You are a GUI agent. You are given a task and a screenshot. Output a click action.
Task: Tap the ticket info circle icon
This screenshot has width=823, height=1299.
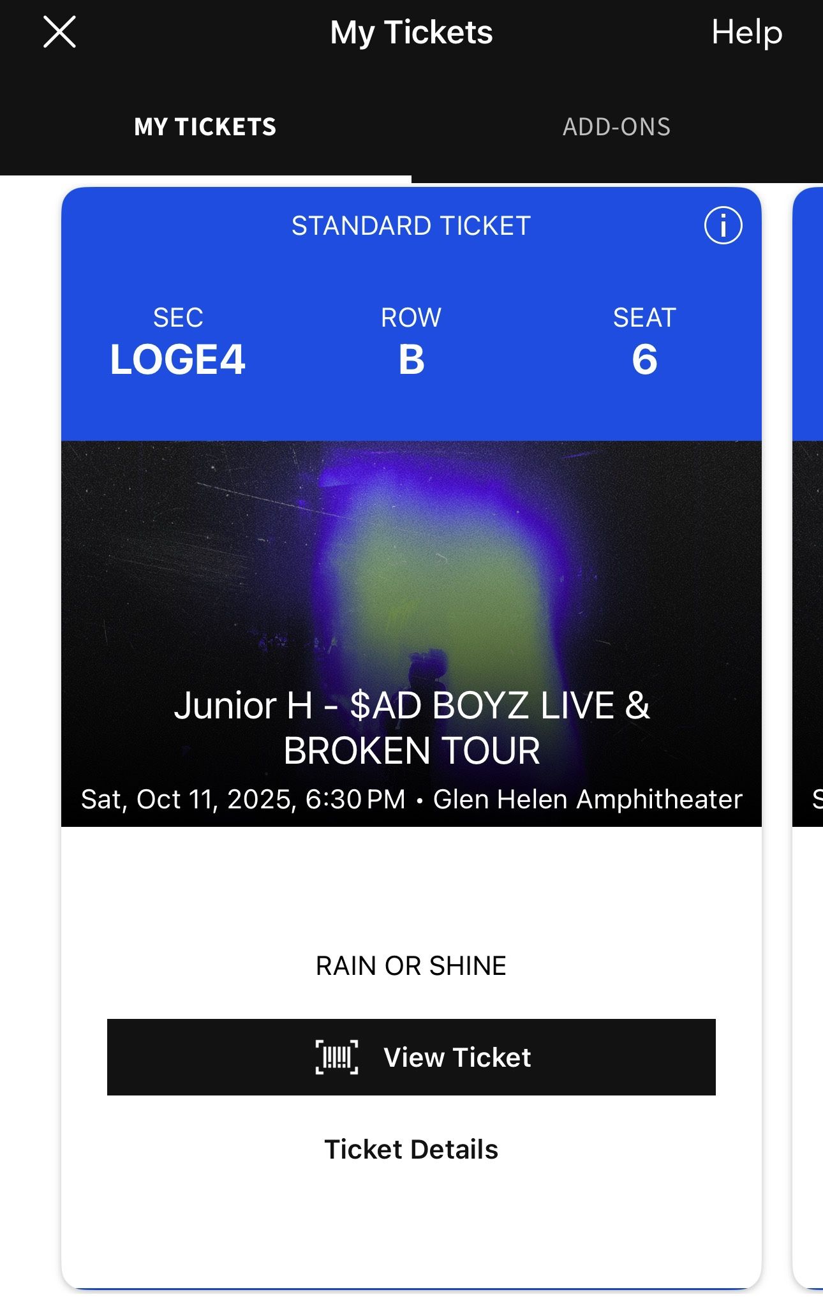[x=723, y=225]
